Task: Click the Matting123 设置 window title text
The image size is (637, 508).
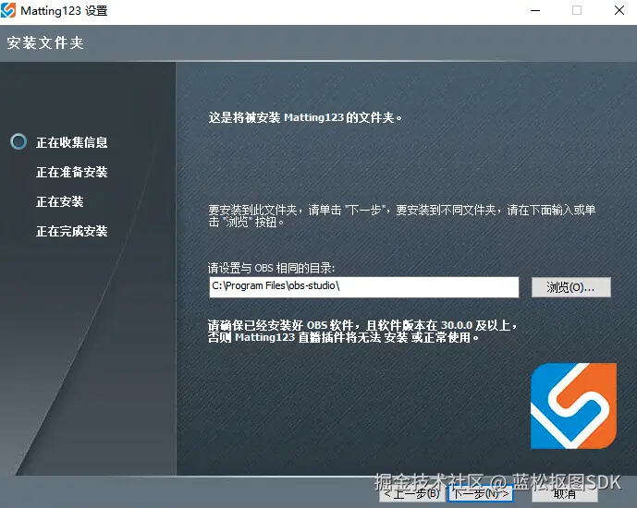Action: [64, 11]
